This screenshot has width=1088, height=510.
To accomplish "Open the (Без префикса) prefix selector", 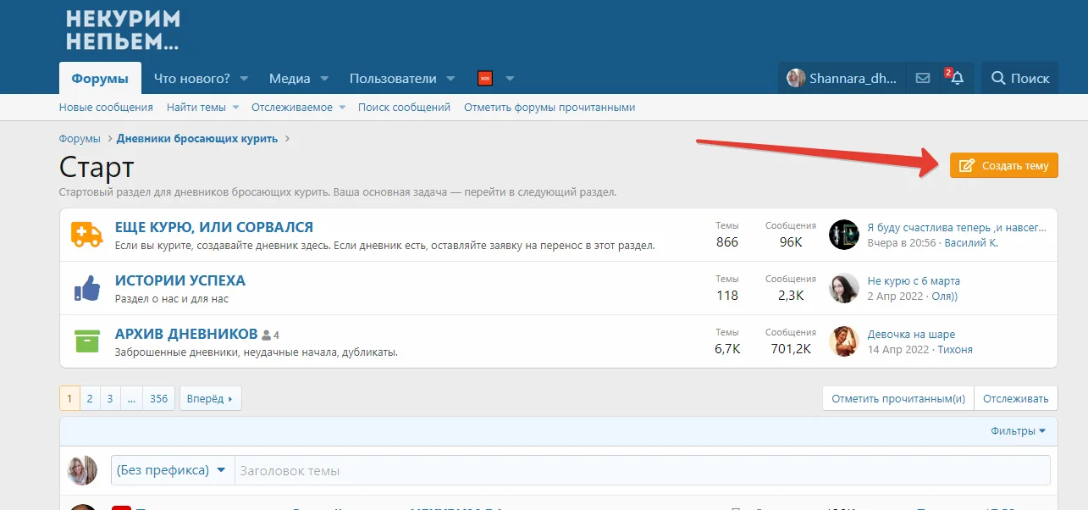I will [x=172, y=470].
